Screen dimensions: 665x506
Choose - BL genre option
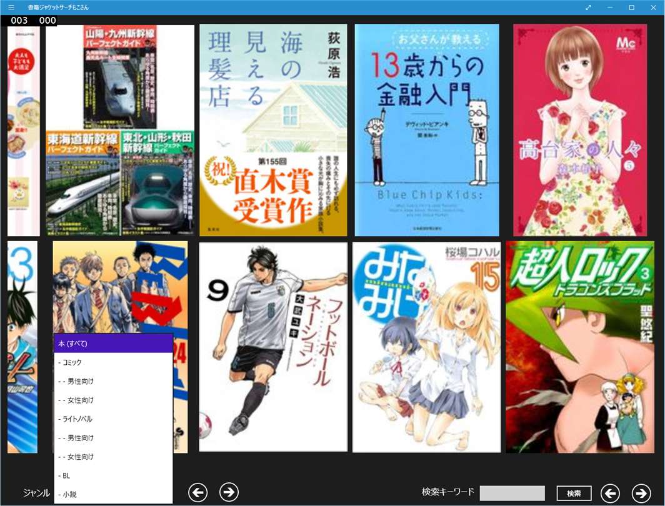pyautogui.click(x=114, y=475)
